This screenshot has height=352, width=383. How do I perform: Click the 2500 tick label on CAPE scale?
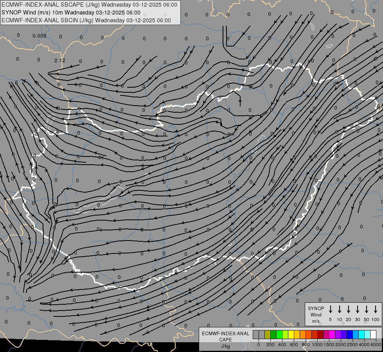point(352,345)
